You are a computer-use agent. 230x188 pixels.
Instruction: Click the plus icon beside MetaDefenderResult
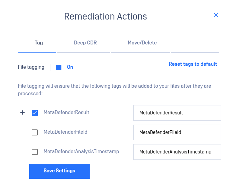(22, 113)
